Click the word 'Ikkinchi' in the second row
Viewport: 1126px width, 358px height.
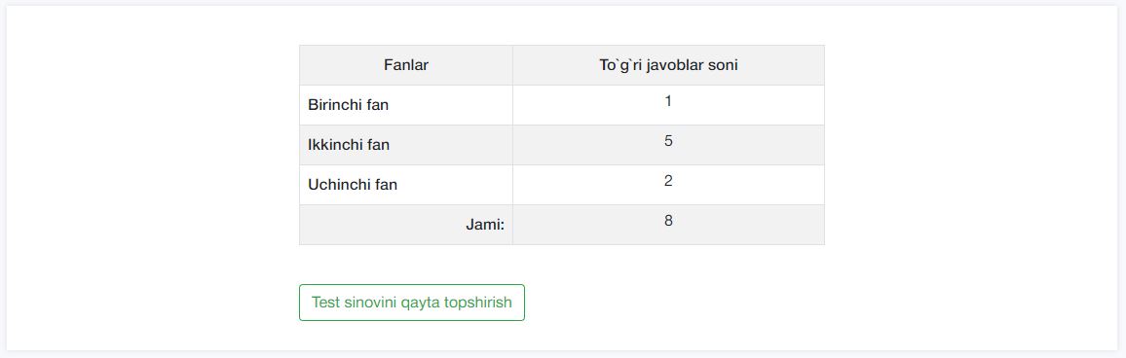point(335,145)
